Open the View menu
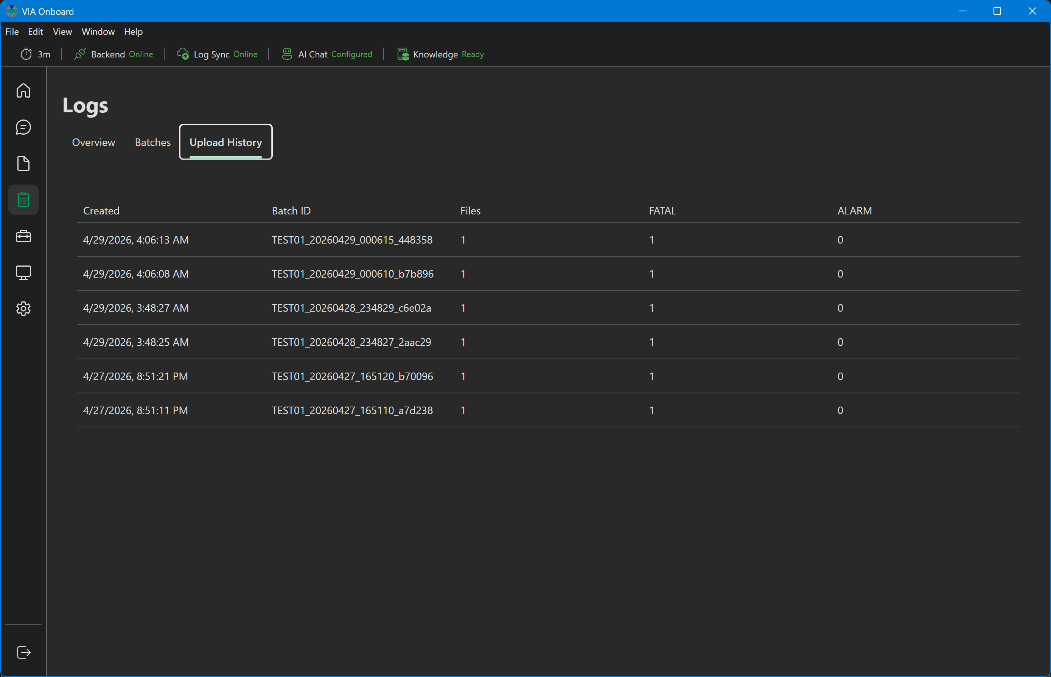This screenshot has height=677, width=1051. [62, 32]
